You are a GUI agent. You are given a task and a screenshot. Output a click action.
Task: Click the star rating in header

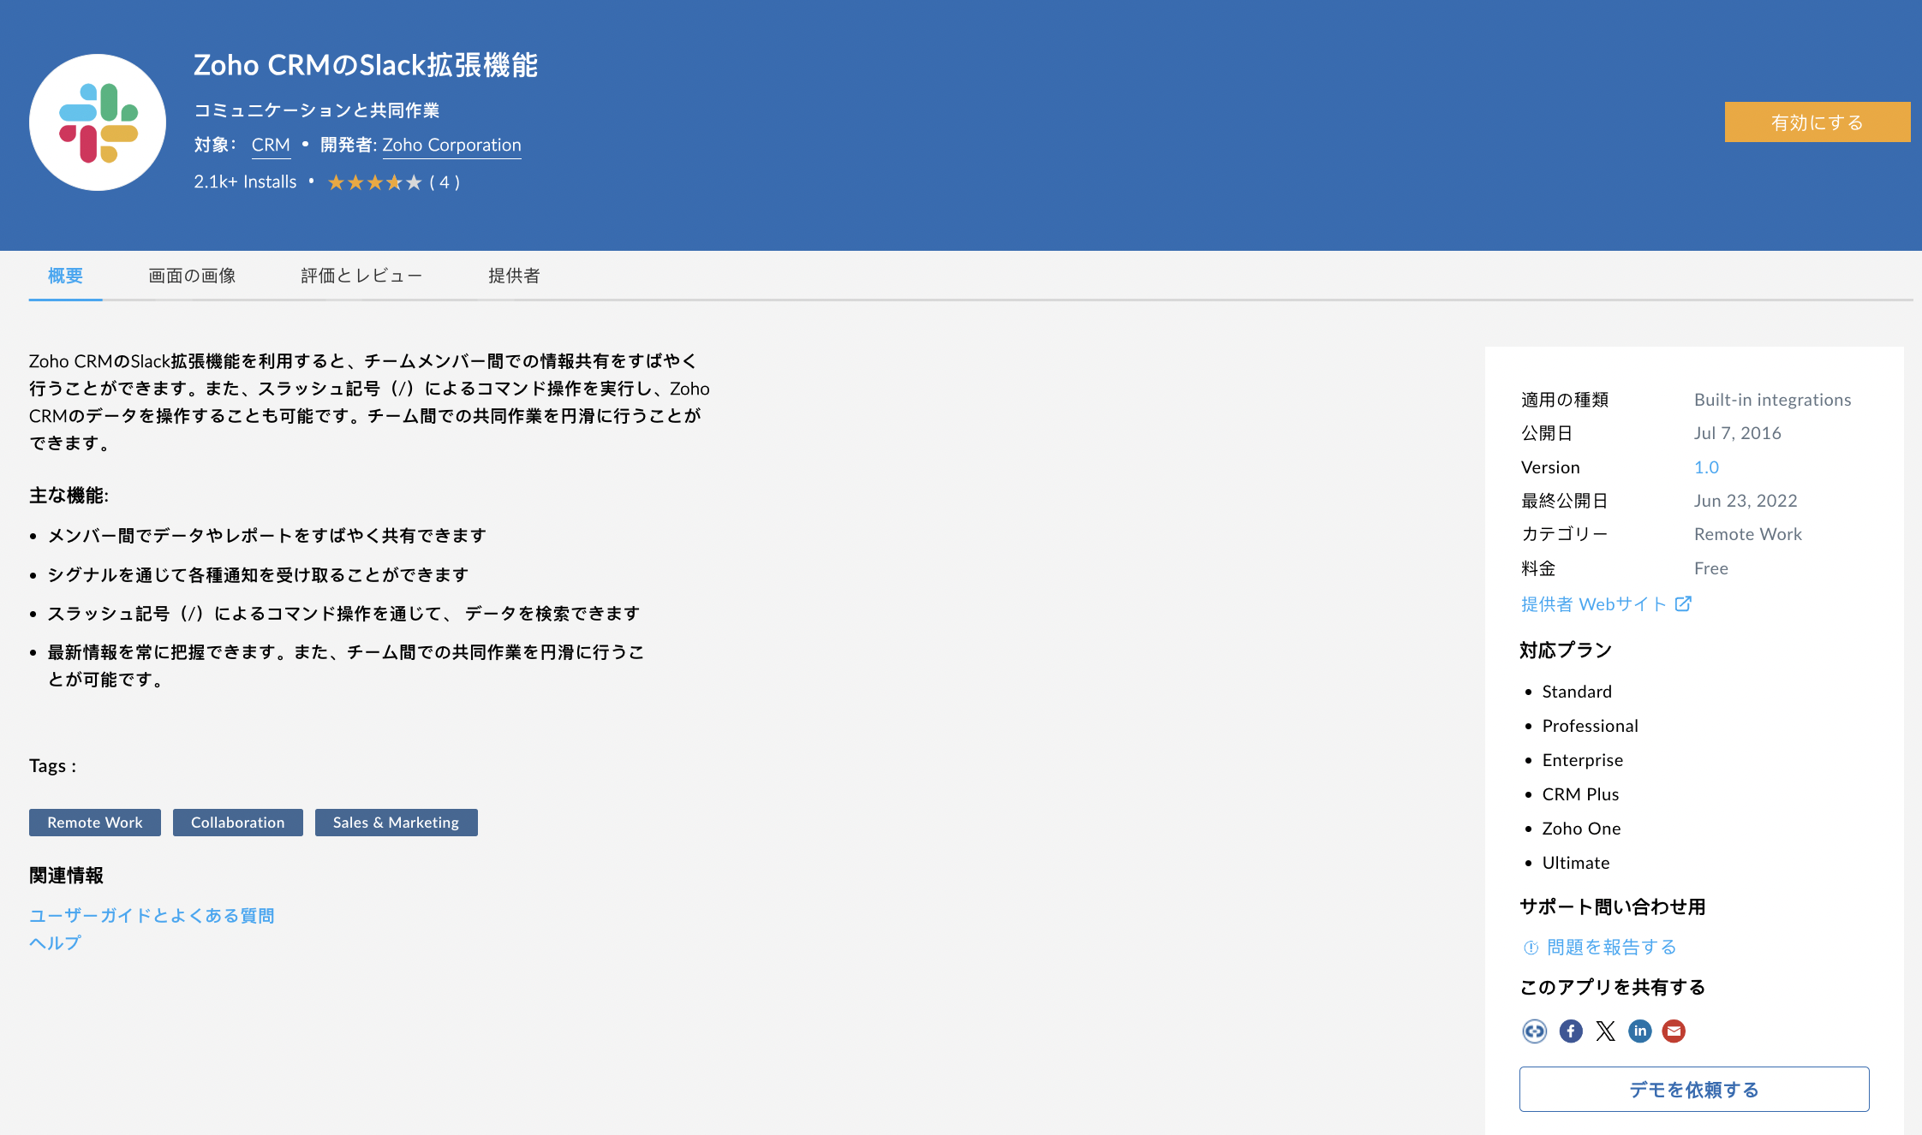[374, 182]
